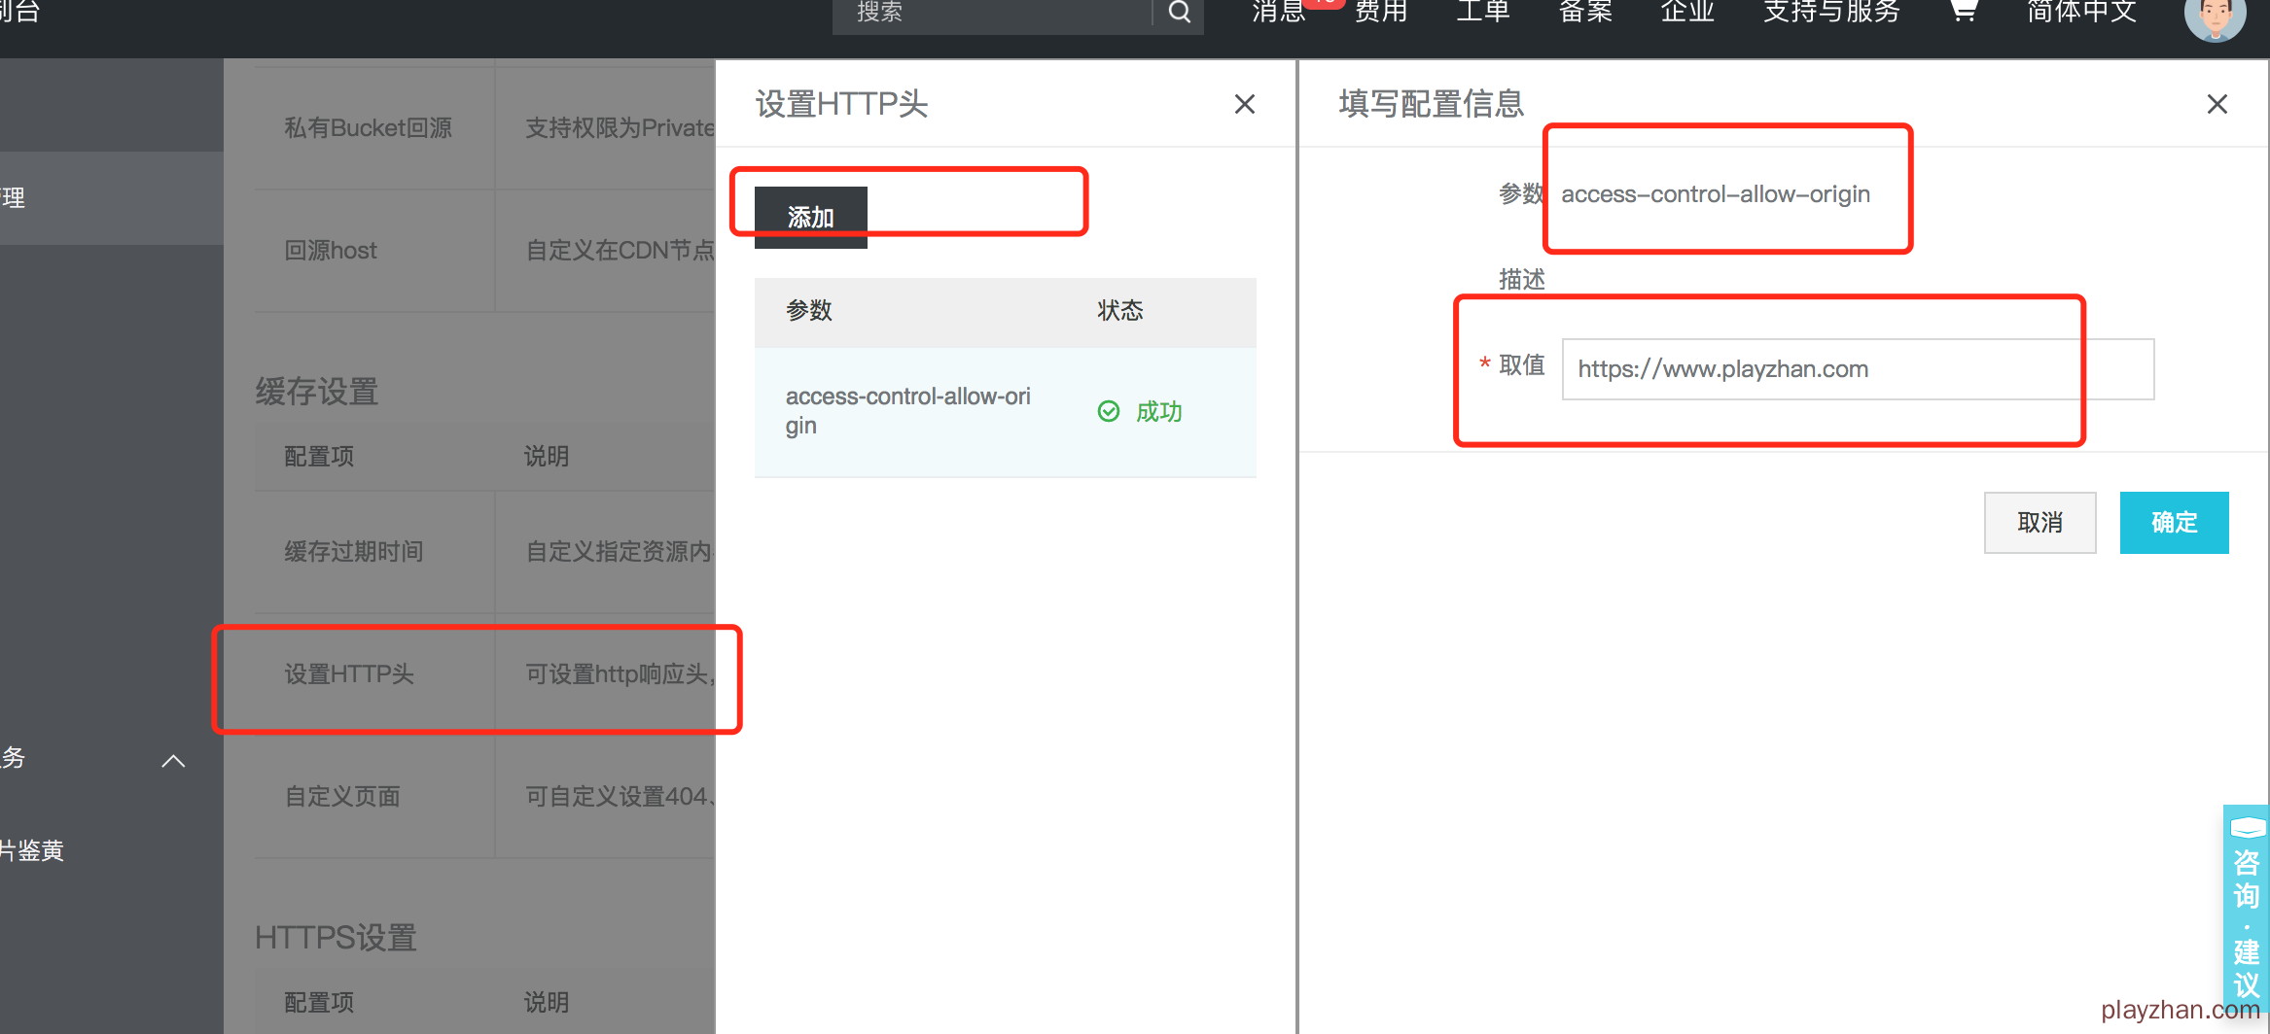2270x1034 pixels.
Task: Click the green success check icon
Action: coord(1108,411)
